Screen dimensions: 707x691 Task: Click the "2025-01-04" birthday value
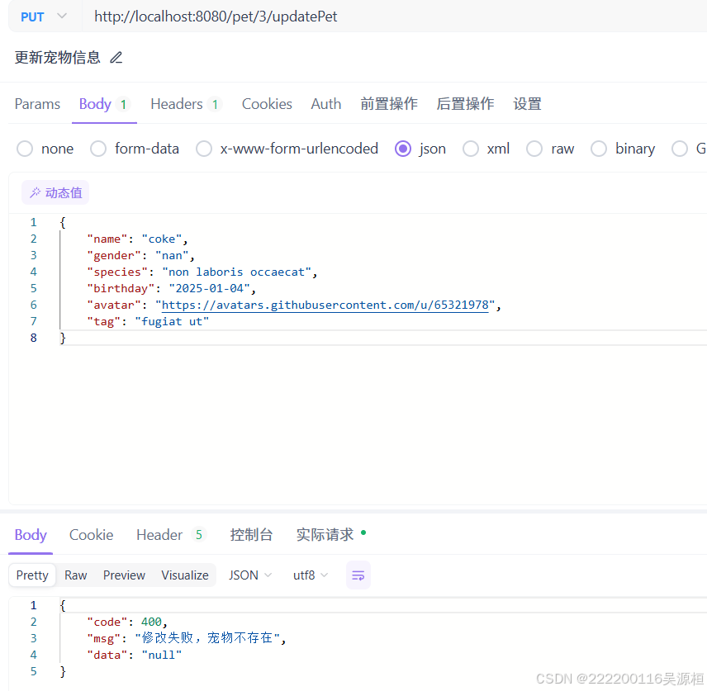[x=209, y=288]
